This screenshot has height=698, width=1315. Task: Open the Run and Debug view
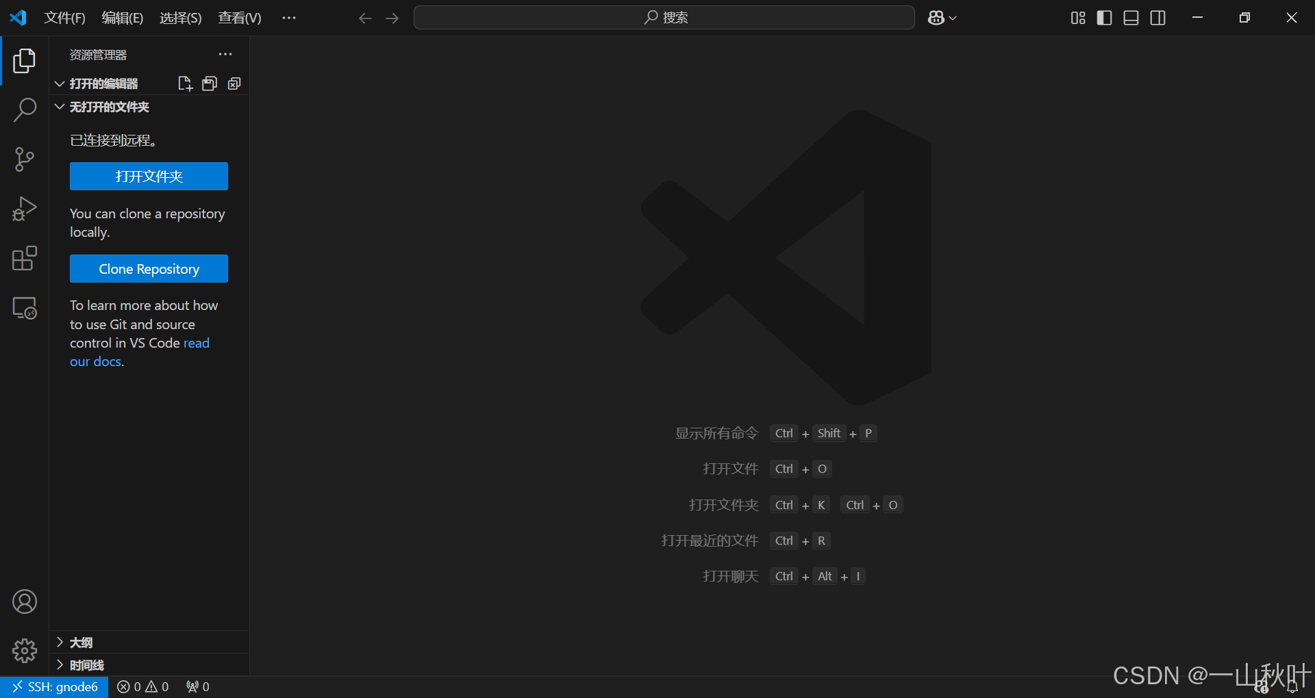(25, 209)
